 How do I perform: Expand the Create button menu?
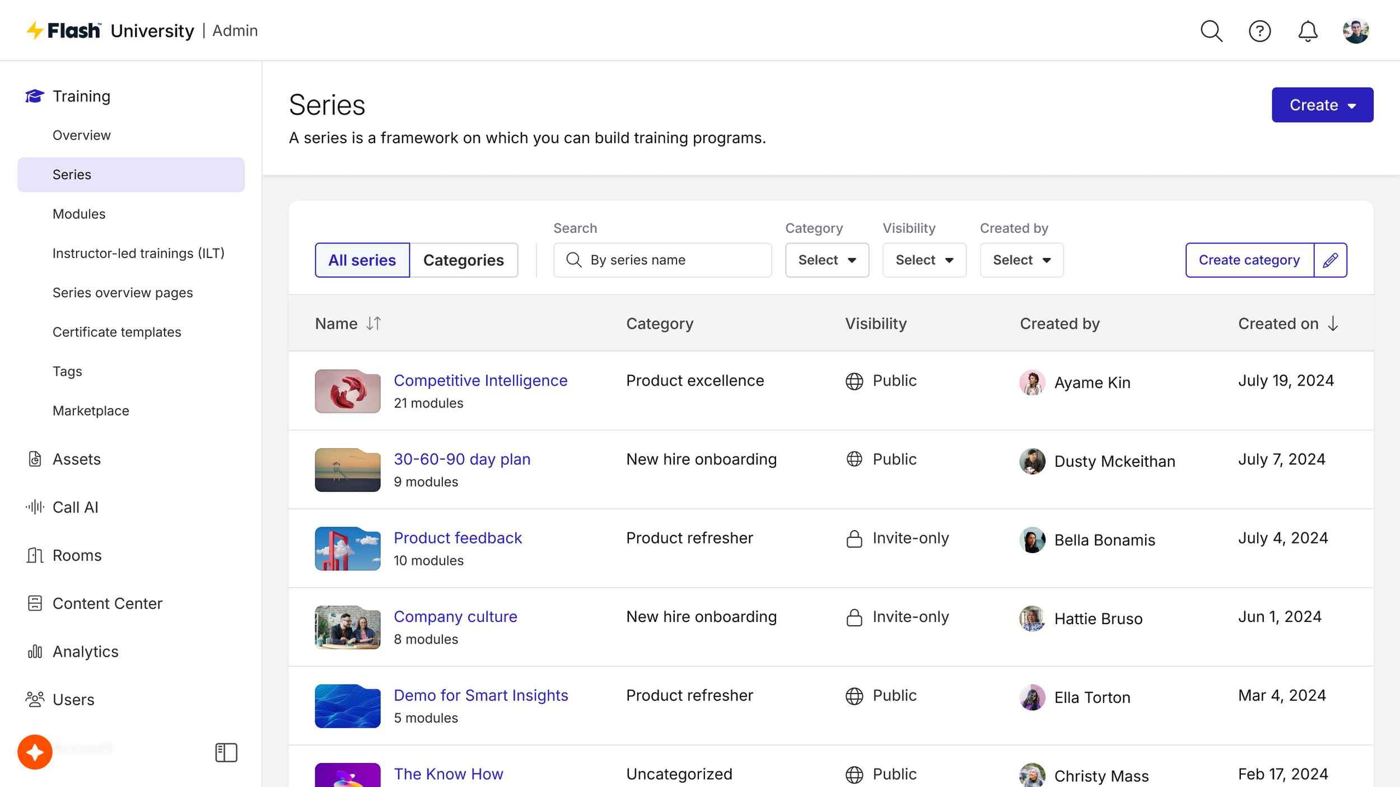click(x=1322, y=105)
